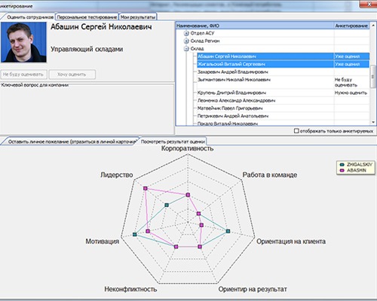Click ZHIGALSKIY legend color marker
The height and width of the screenshot is (301, 377).
(342, 165)
